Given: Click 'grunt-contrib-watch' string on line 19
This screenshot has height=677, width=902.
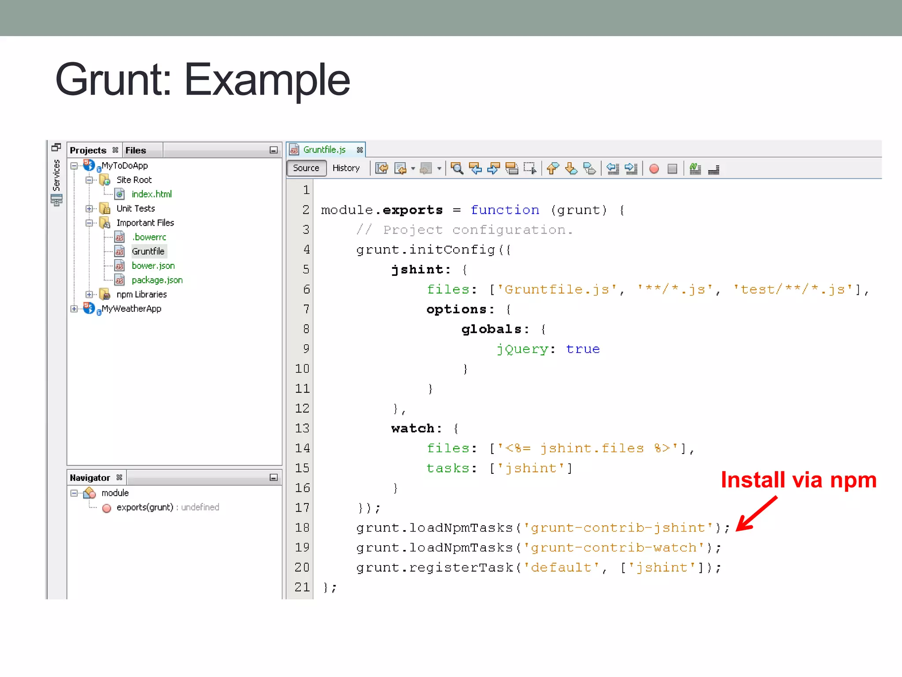Looking at the screenshot, I should pos(614,547).
